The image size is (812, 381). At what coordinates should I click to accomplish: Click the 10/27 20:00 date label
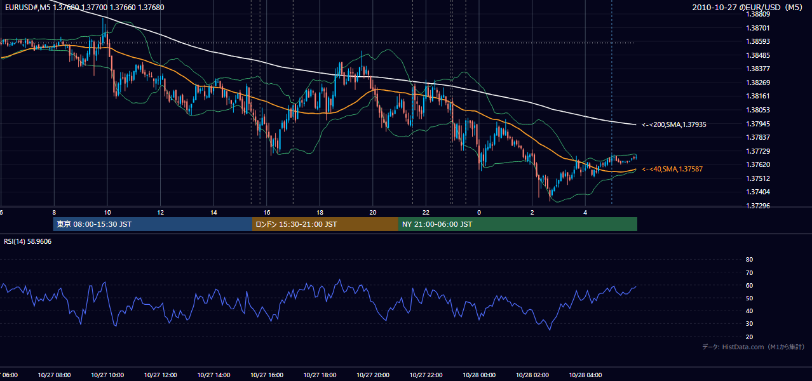click(373, 375)
